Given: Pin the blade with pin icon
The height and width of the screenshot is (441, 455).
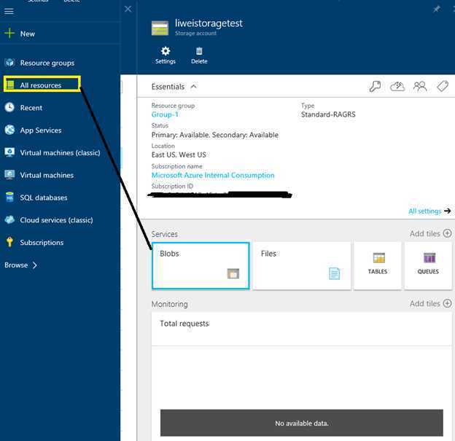Looking at the screenshot, I should point(436,9).
